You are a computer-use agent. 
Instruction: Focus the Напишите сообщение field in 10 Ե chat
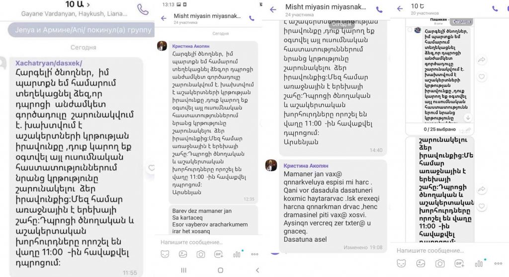pos(430,250)
